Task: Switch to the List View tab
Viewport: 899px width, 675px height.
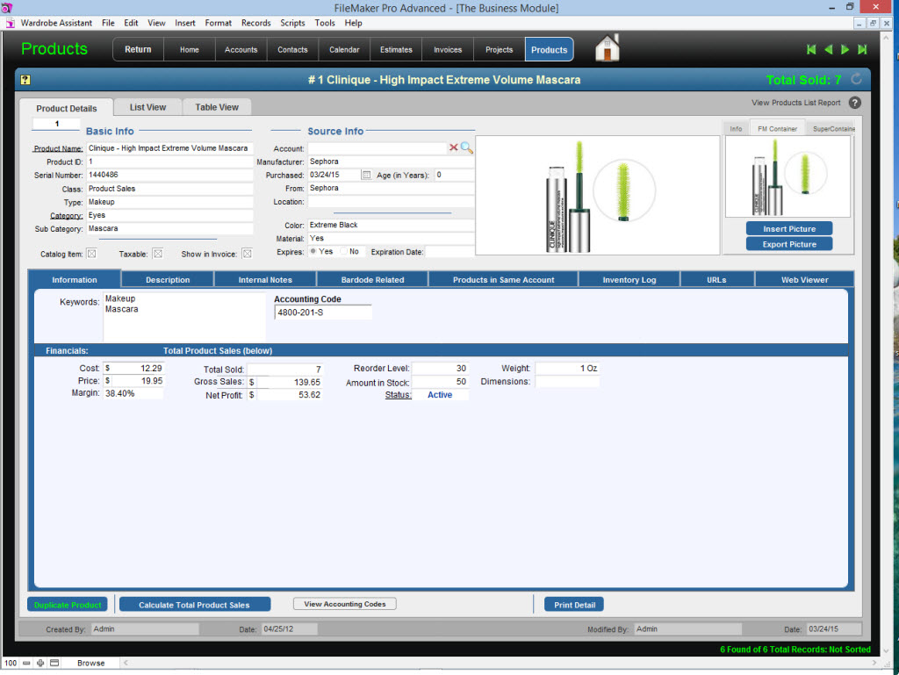Action: click(x=147, y=107)
